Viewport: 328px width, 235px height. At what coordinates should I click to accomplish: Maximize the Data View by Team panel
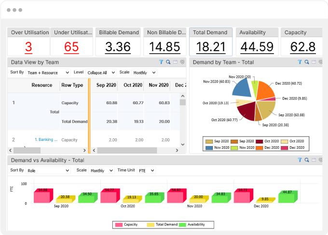click(x=175, y=62)
